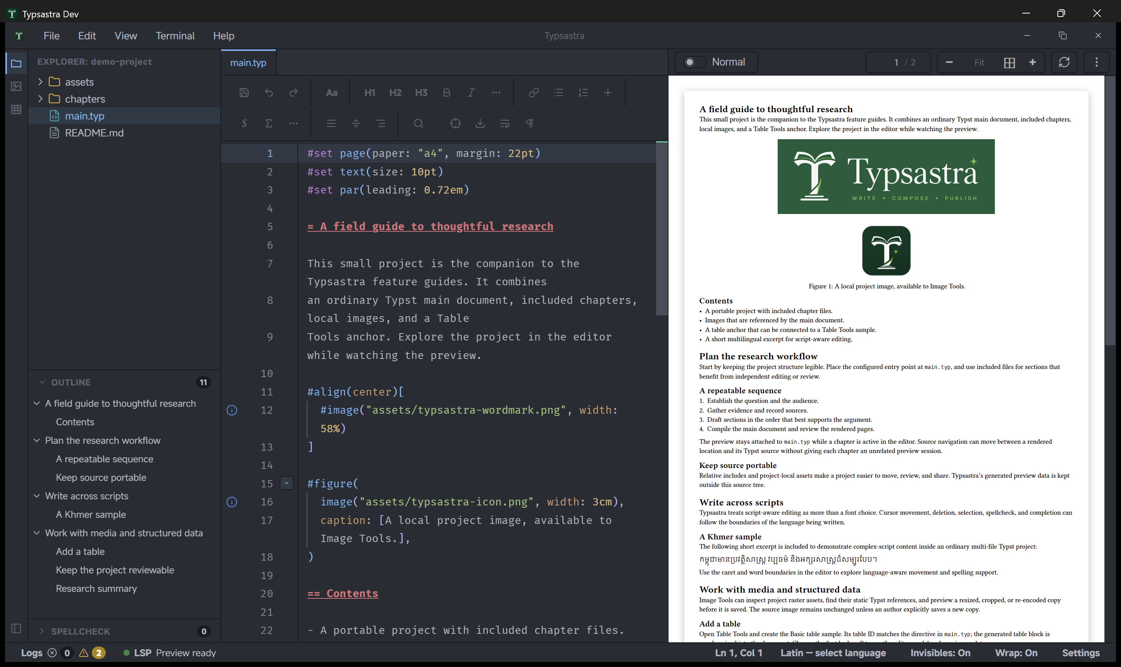Insert a level-two heading with H2
The image size is (1121, 667).
coord(395,93)
